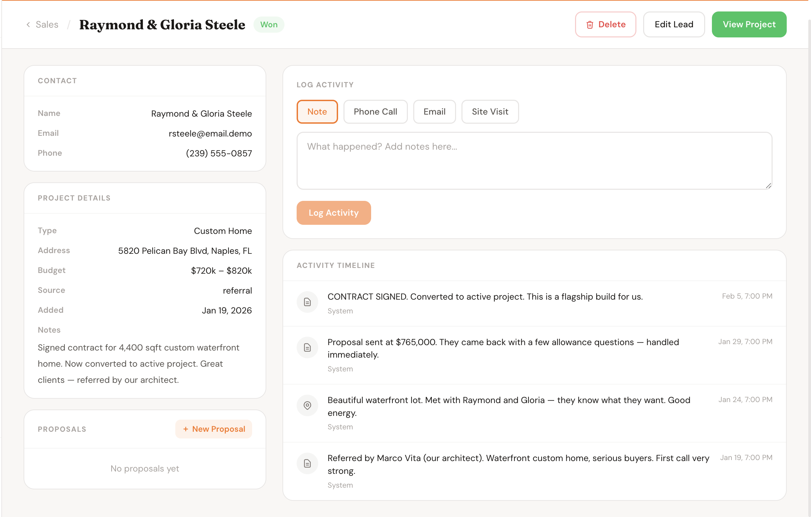Select the Email activity type
The width and height of the screenshot is (811, 517).
tap(434, 112)
